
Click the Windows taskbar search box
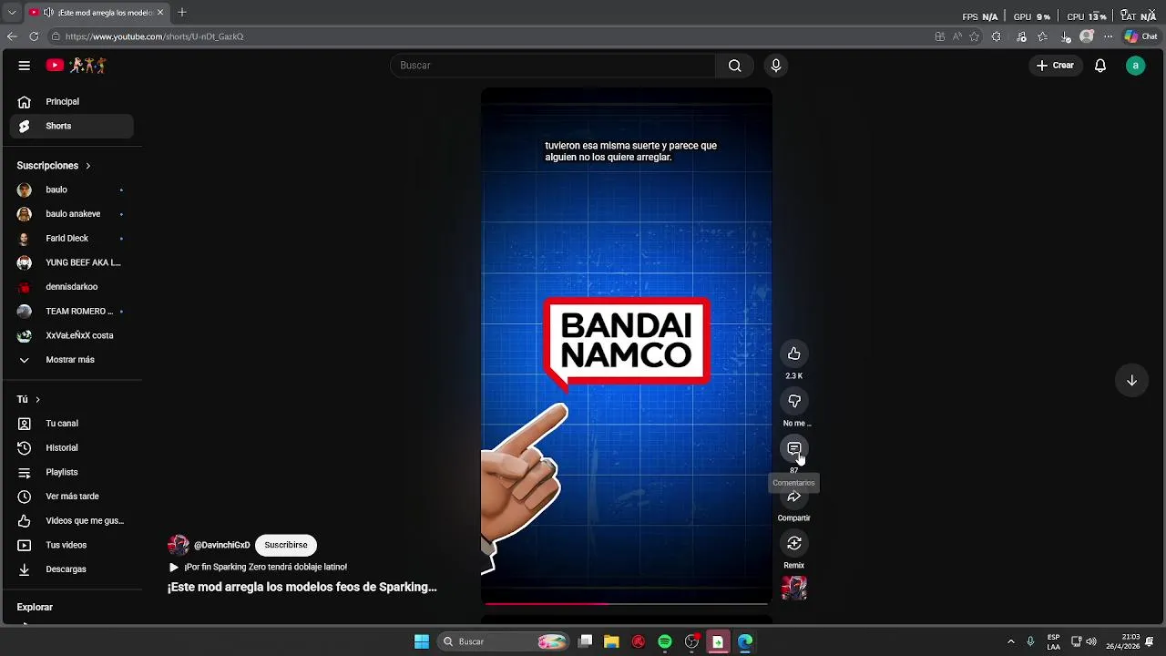tap(504, 641)
